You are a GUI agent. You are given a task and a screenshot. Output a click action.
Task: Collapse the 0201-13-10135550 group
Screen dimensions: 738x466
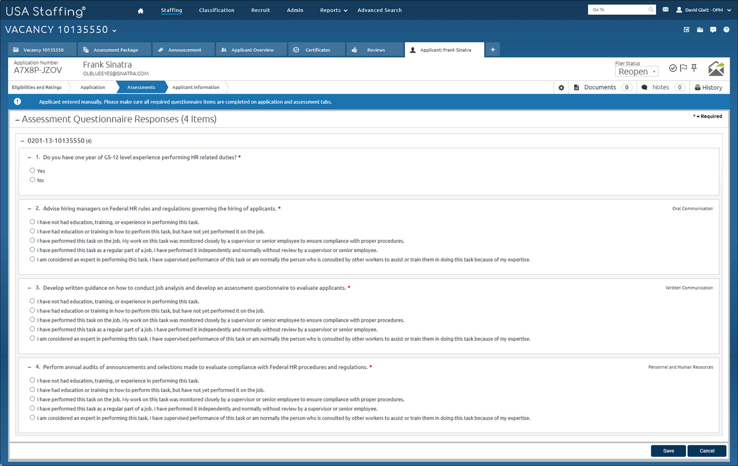point(22,141)
